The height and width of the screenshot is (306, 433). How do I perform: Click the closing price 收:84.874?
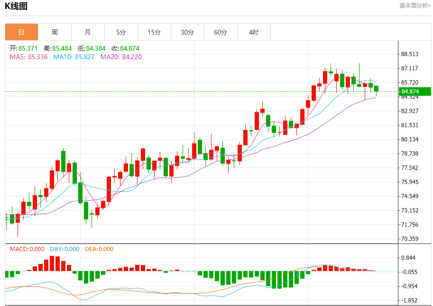click(125, 49)
